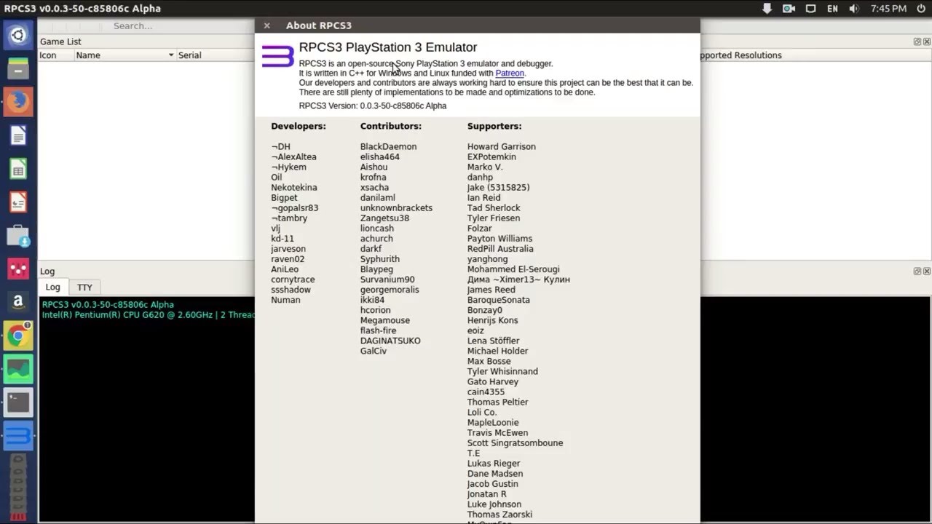Viewport: 932px width, 524px height.
Task: Click the RPCS3 Version text line
Action: tap(373, 106)
